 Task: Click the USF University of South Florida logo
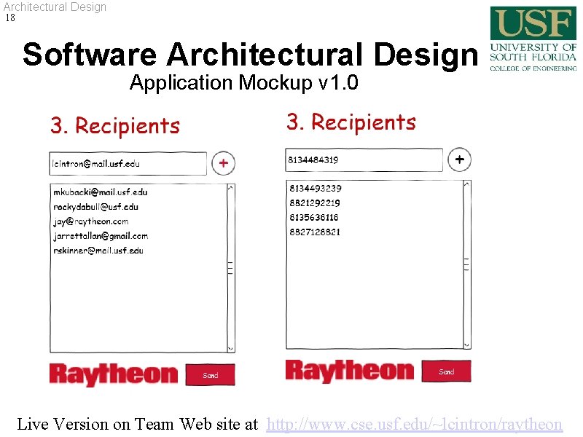[x=533, y=39]
